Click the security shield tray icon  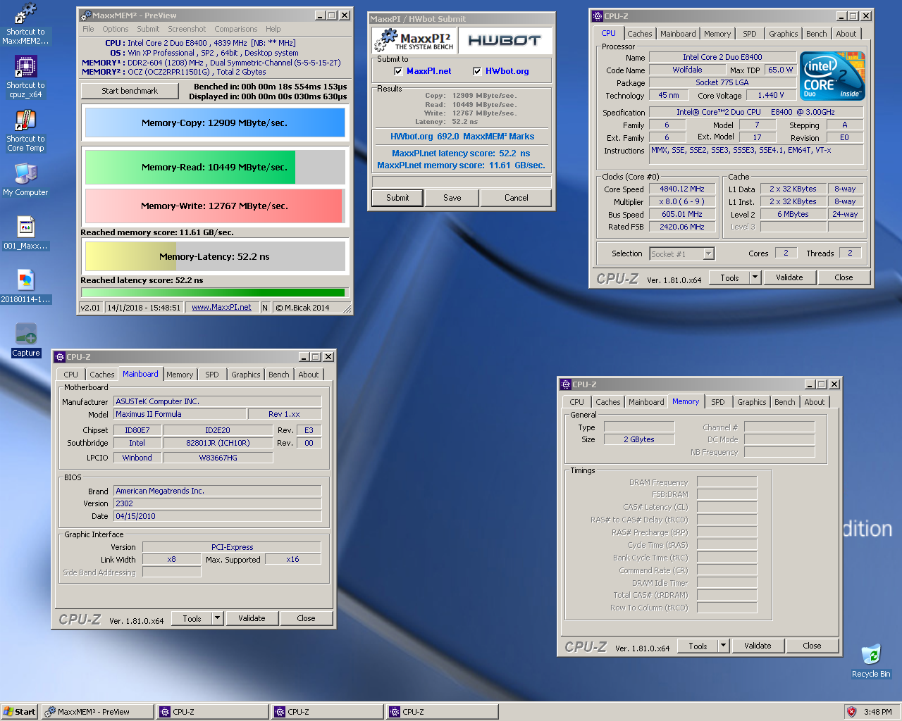(x=851, y=712)
